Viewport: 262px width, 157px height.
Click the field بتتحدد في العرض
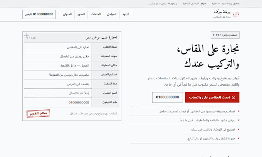[78, 84]
